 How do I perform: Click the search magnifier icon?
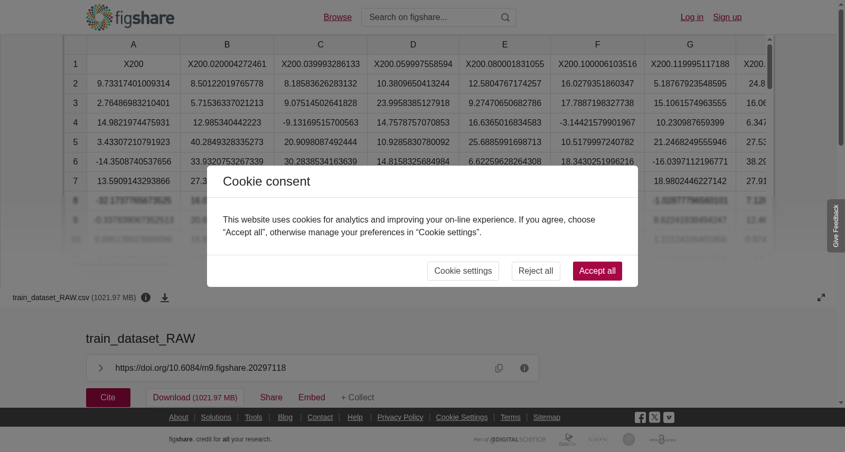[x=505, y=17]
